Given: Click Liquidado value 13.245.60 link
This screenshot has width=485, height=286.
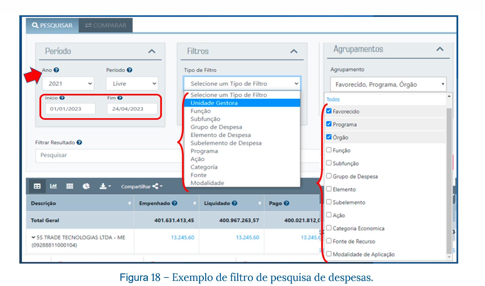Looking at the screenshot, I should [248, 237].
